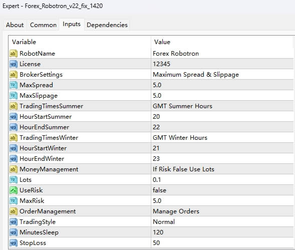The image size is (295, 250).
Task: Select the HourStartSummer variable name
Action: (46, 117)
